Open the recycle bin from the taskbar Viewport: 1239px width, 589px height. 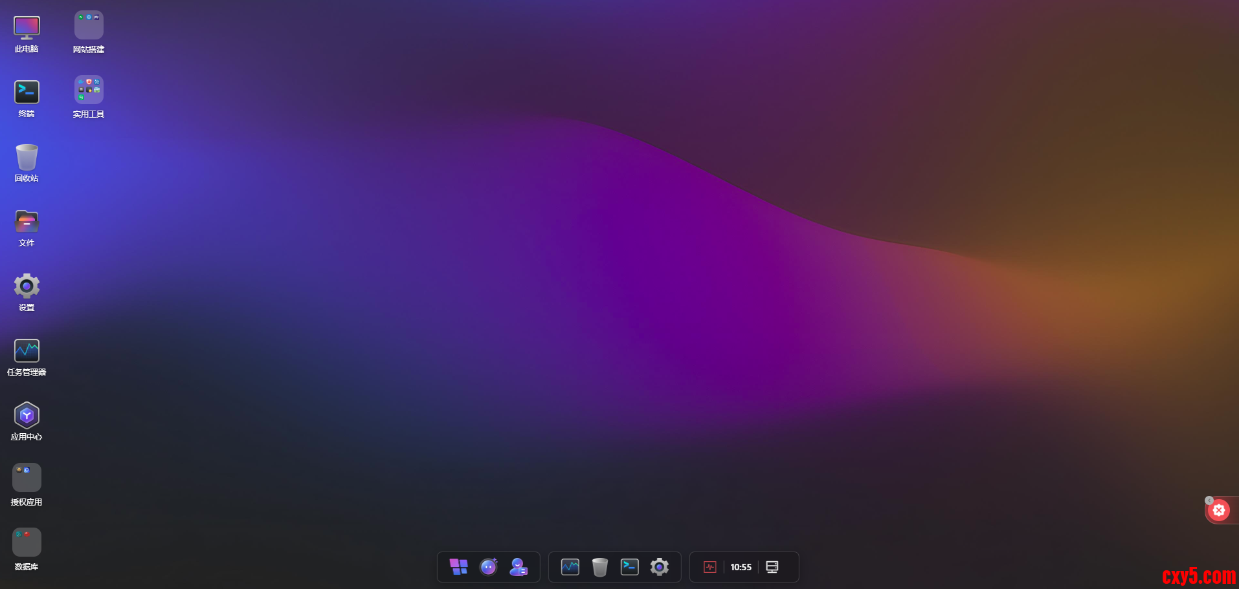pos(600,566)
